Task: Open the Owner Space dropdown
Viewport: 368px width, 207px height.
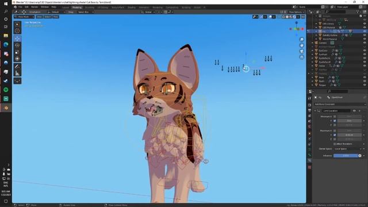Action: point(347,149)
